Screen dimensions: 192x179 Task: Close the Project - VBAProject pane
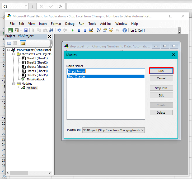[49, 36]
